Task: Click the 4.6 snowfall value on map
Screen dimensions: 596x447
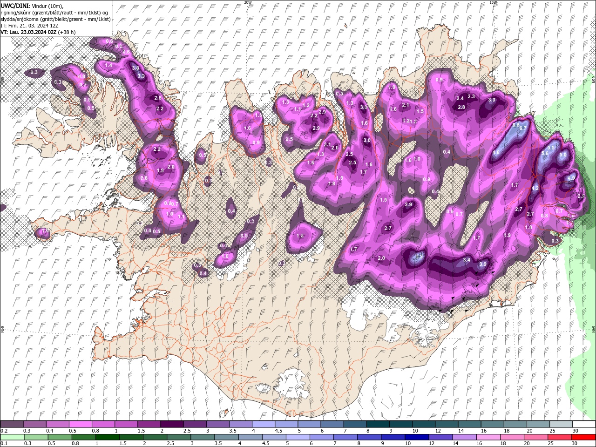Action: (495, 152)
